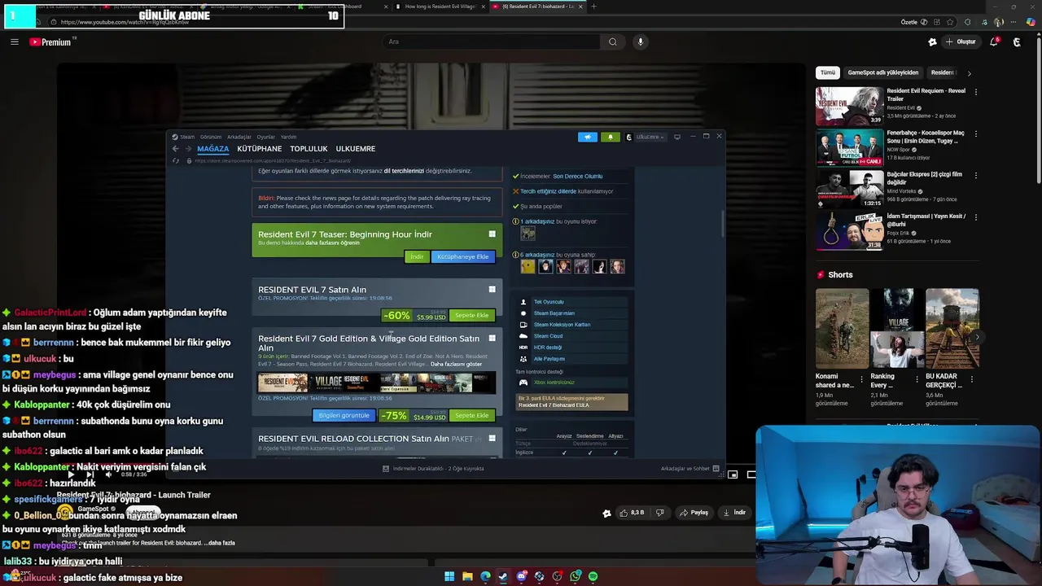Switch to TOPLULUK tab in Steam
Screen dimensions: 1042x586
[309, 149]
